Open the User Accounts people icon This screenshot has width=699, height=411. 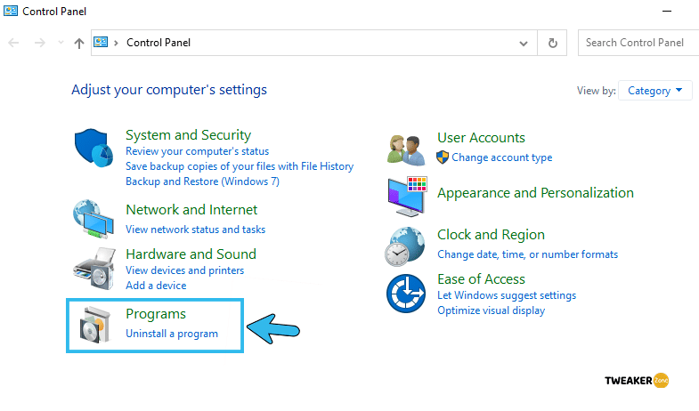(x=406, y=150)
